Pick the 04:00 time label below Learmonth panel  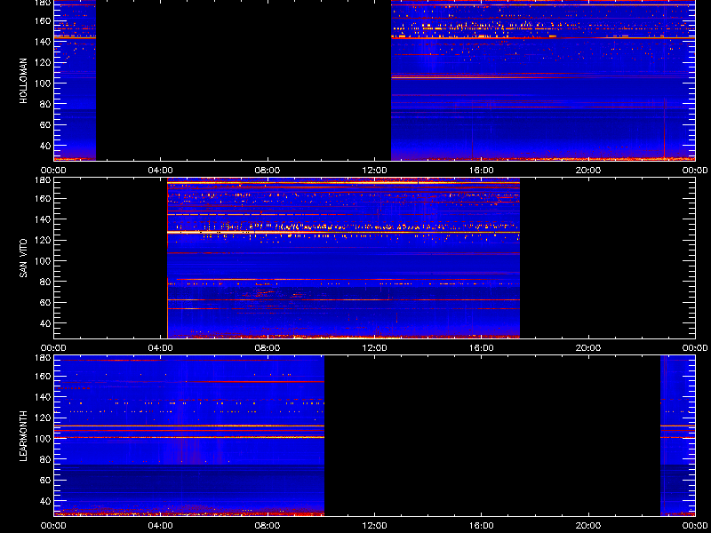161,526
